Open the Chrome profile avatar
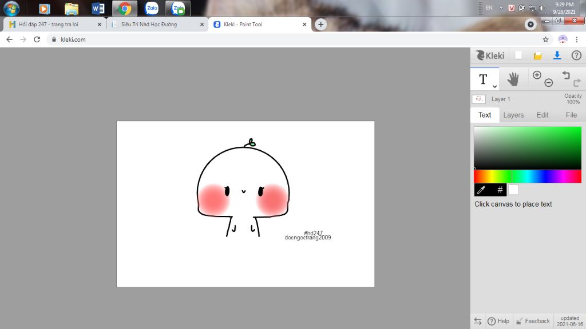586x329 pixels. (x=563, y=39)
